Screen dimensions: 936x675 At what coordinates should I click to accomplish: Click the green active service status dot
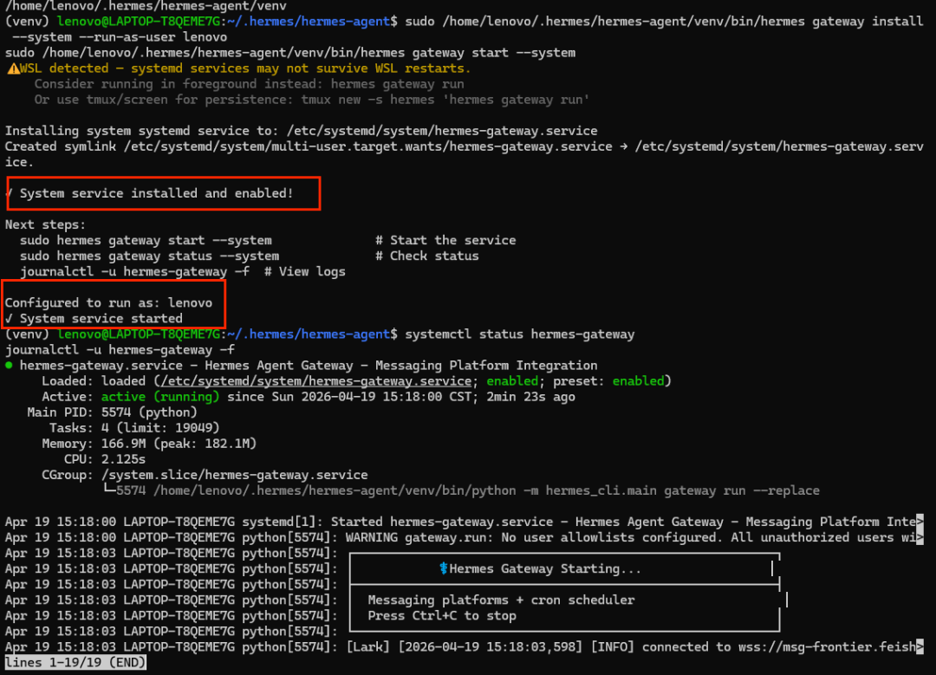(8, 365)
